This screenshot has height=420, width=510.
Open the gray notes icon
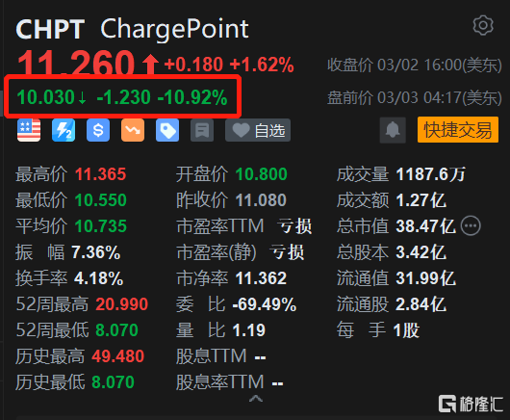(x=202, y=130)
